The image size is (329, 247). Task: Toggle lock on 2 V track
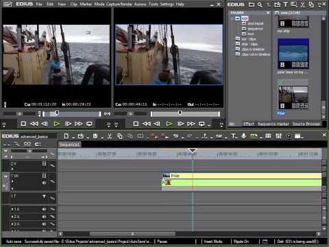click(x=52, y=166)
